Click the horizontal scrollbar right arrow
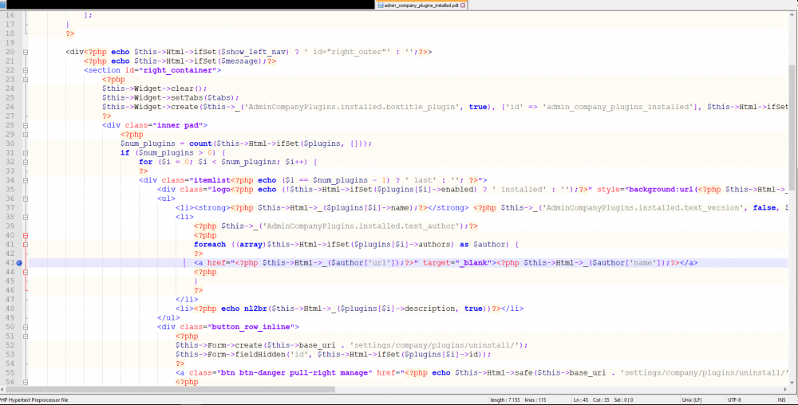 (784, 390)
